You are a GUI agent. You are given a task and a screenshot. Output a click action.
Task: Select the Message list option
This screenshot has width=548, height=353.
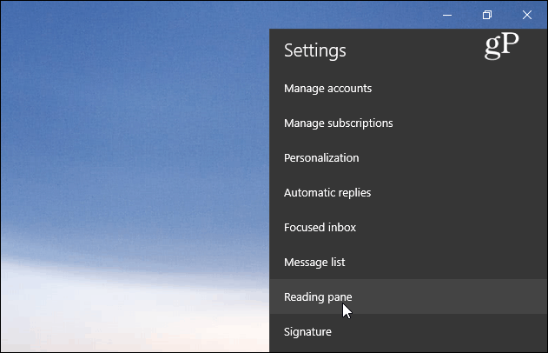click(x=408, y=262)
